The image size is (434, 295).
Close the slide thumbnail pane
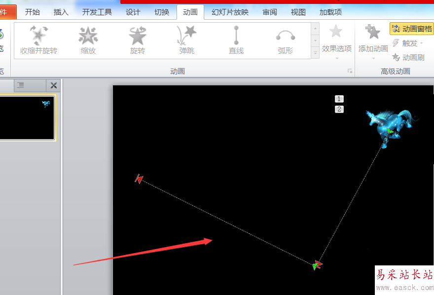54,85
